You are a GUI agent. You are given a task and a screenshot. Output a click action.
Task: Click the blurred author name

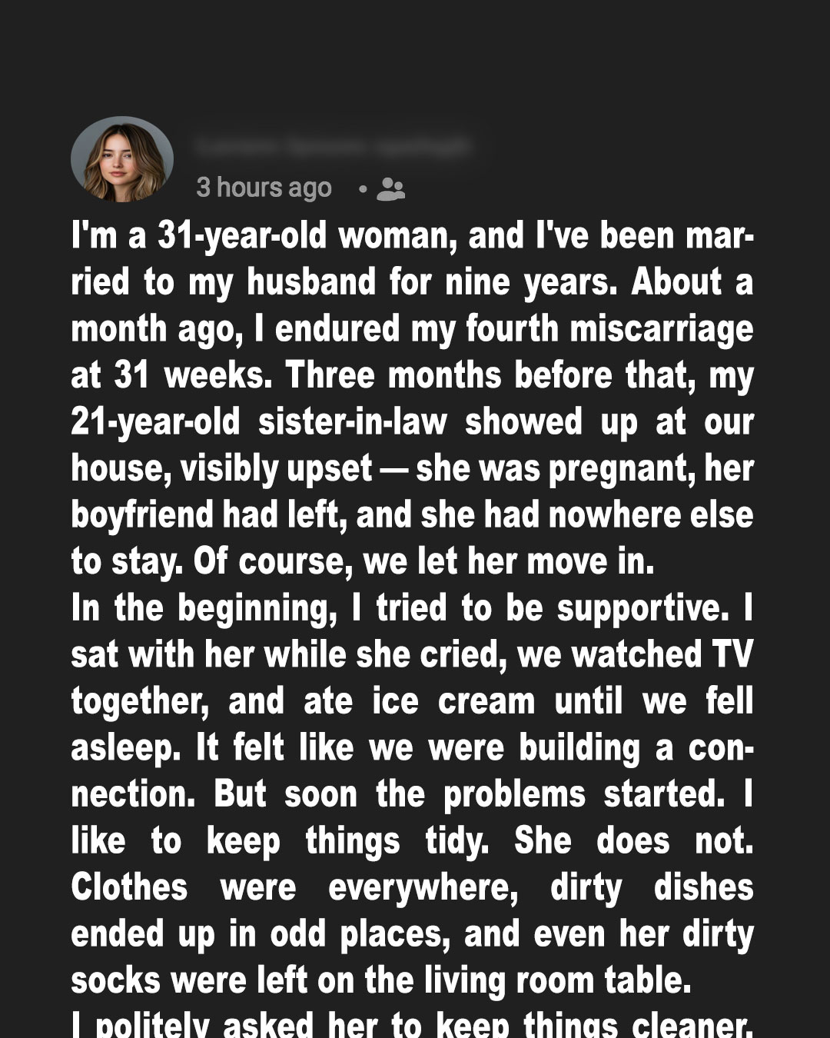coord(331,145)
